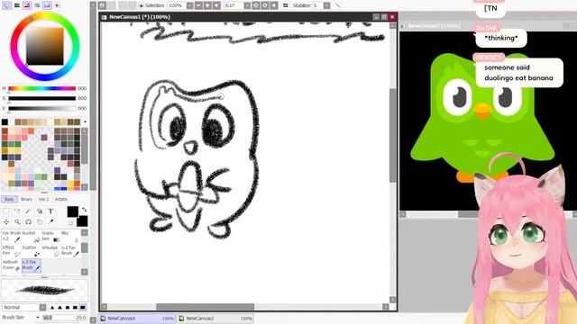The height and width of the screenshot is (324, 577).
Task: Toggle the color mixer panel button
Action: coord(37,5)
